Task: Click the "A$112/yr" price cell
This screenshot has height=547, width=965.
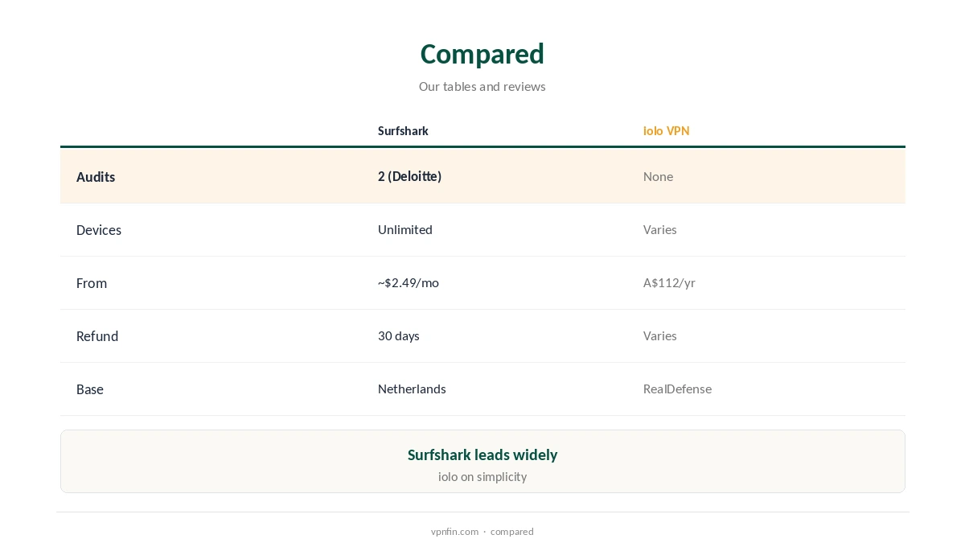Action: coord(669,282)
